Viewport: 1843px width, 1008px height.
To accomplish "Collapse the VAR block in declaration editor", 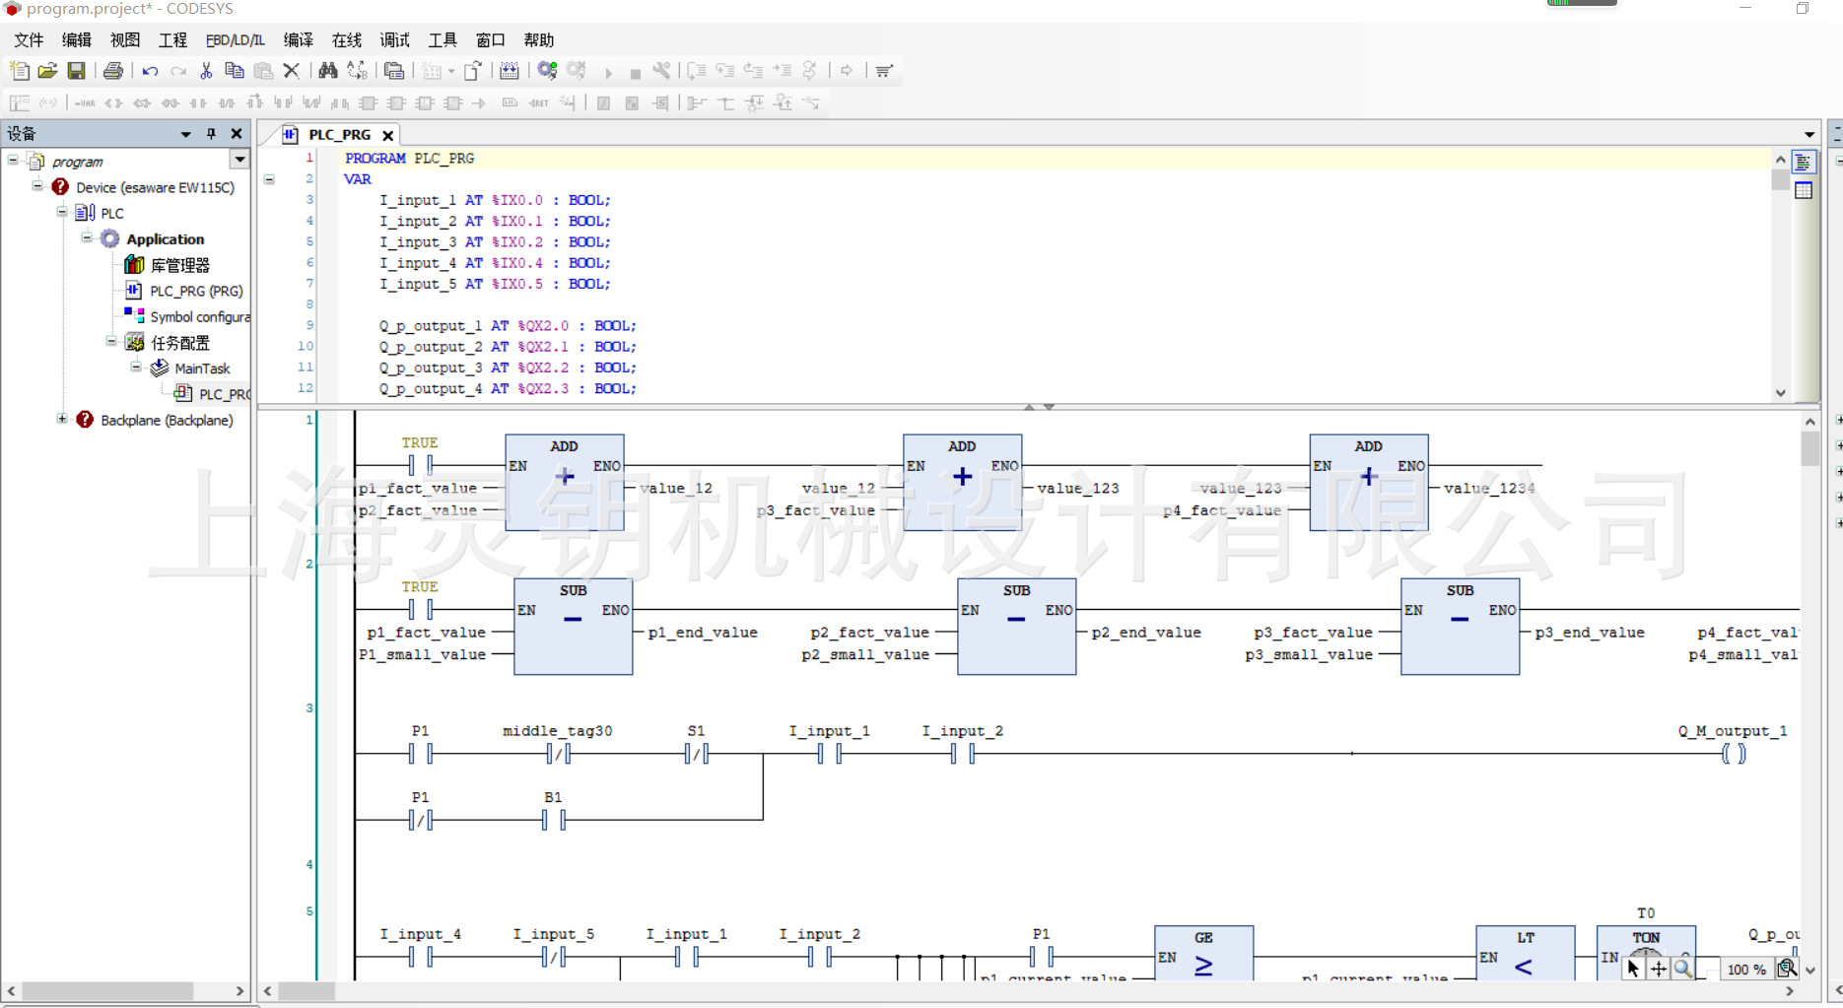I will 269,179.
